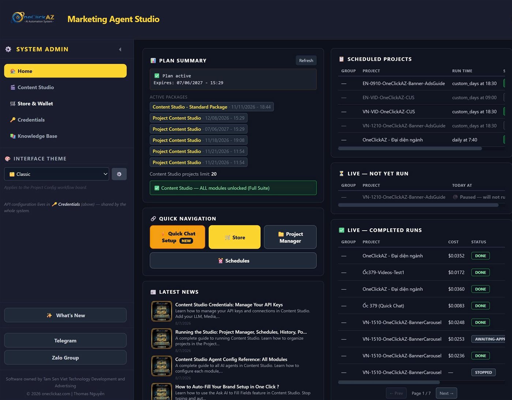Click the STOPPED status badge
The width and height of the screenshot is (512, 400).
(483, 372)
